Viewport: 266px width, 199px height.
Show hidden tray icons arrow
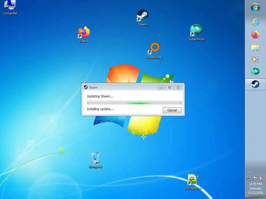248,172
